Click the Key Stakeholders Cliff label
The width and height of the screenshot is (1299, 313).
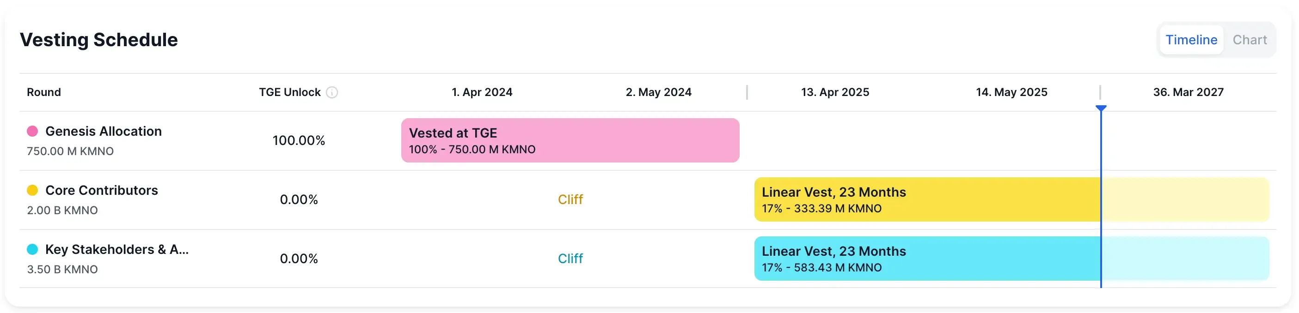[x=570, y=258]
